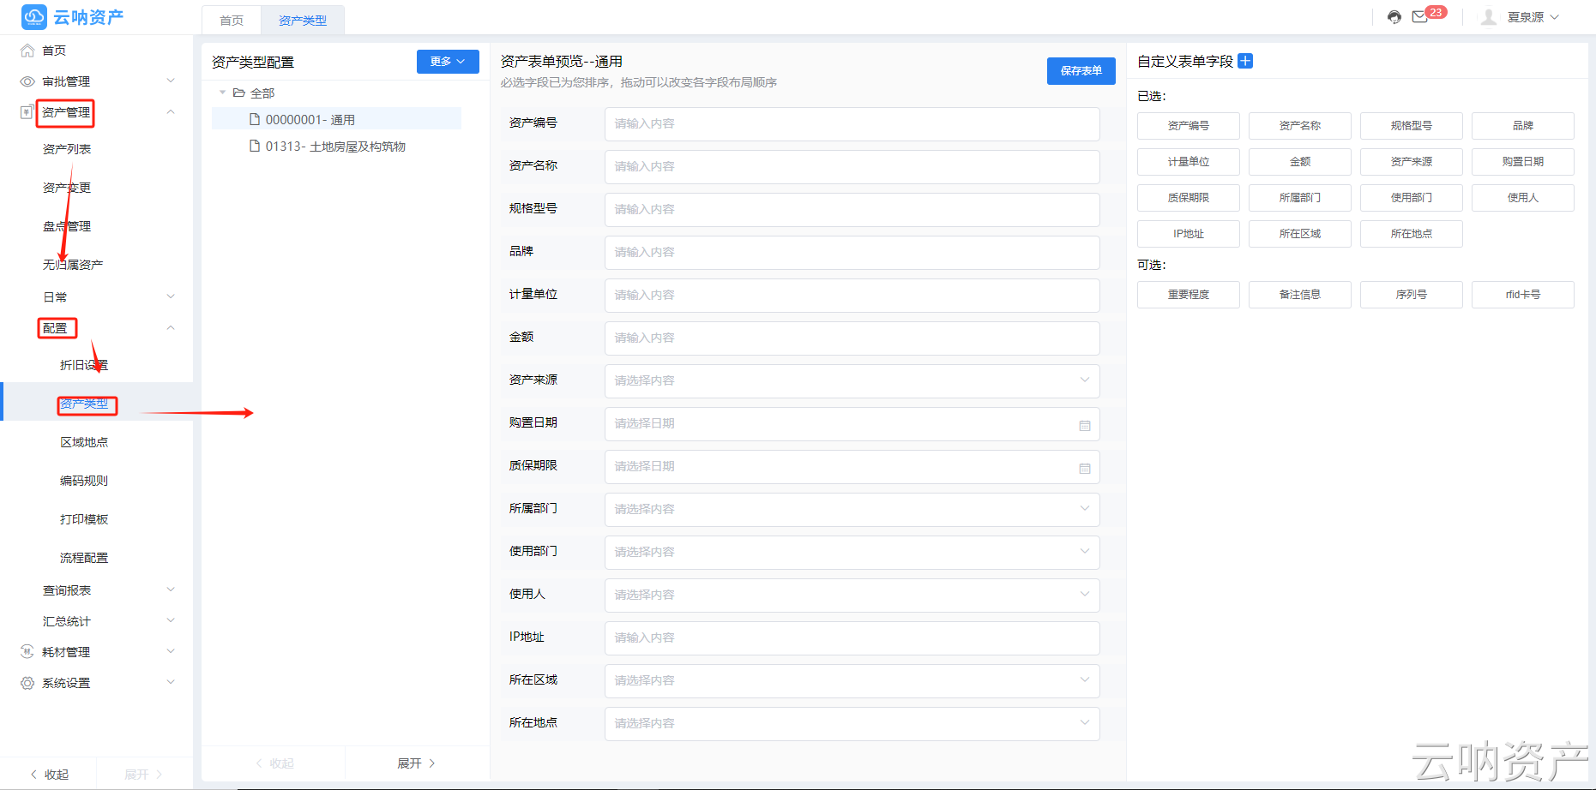1596x790 pixels.
Task: Open 盘点管理 in the sidebar
Action: coord(67,226)
